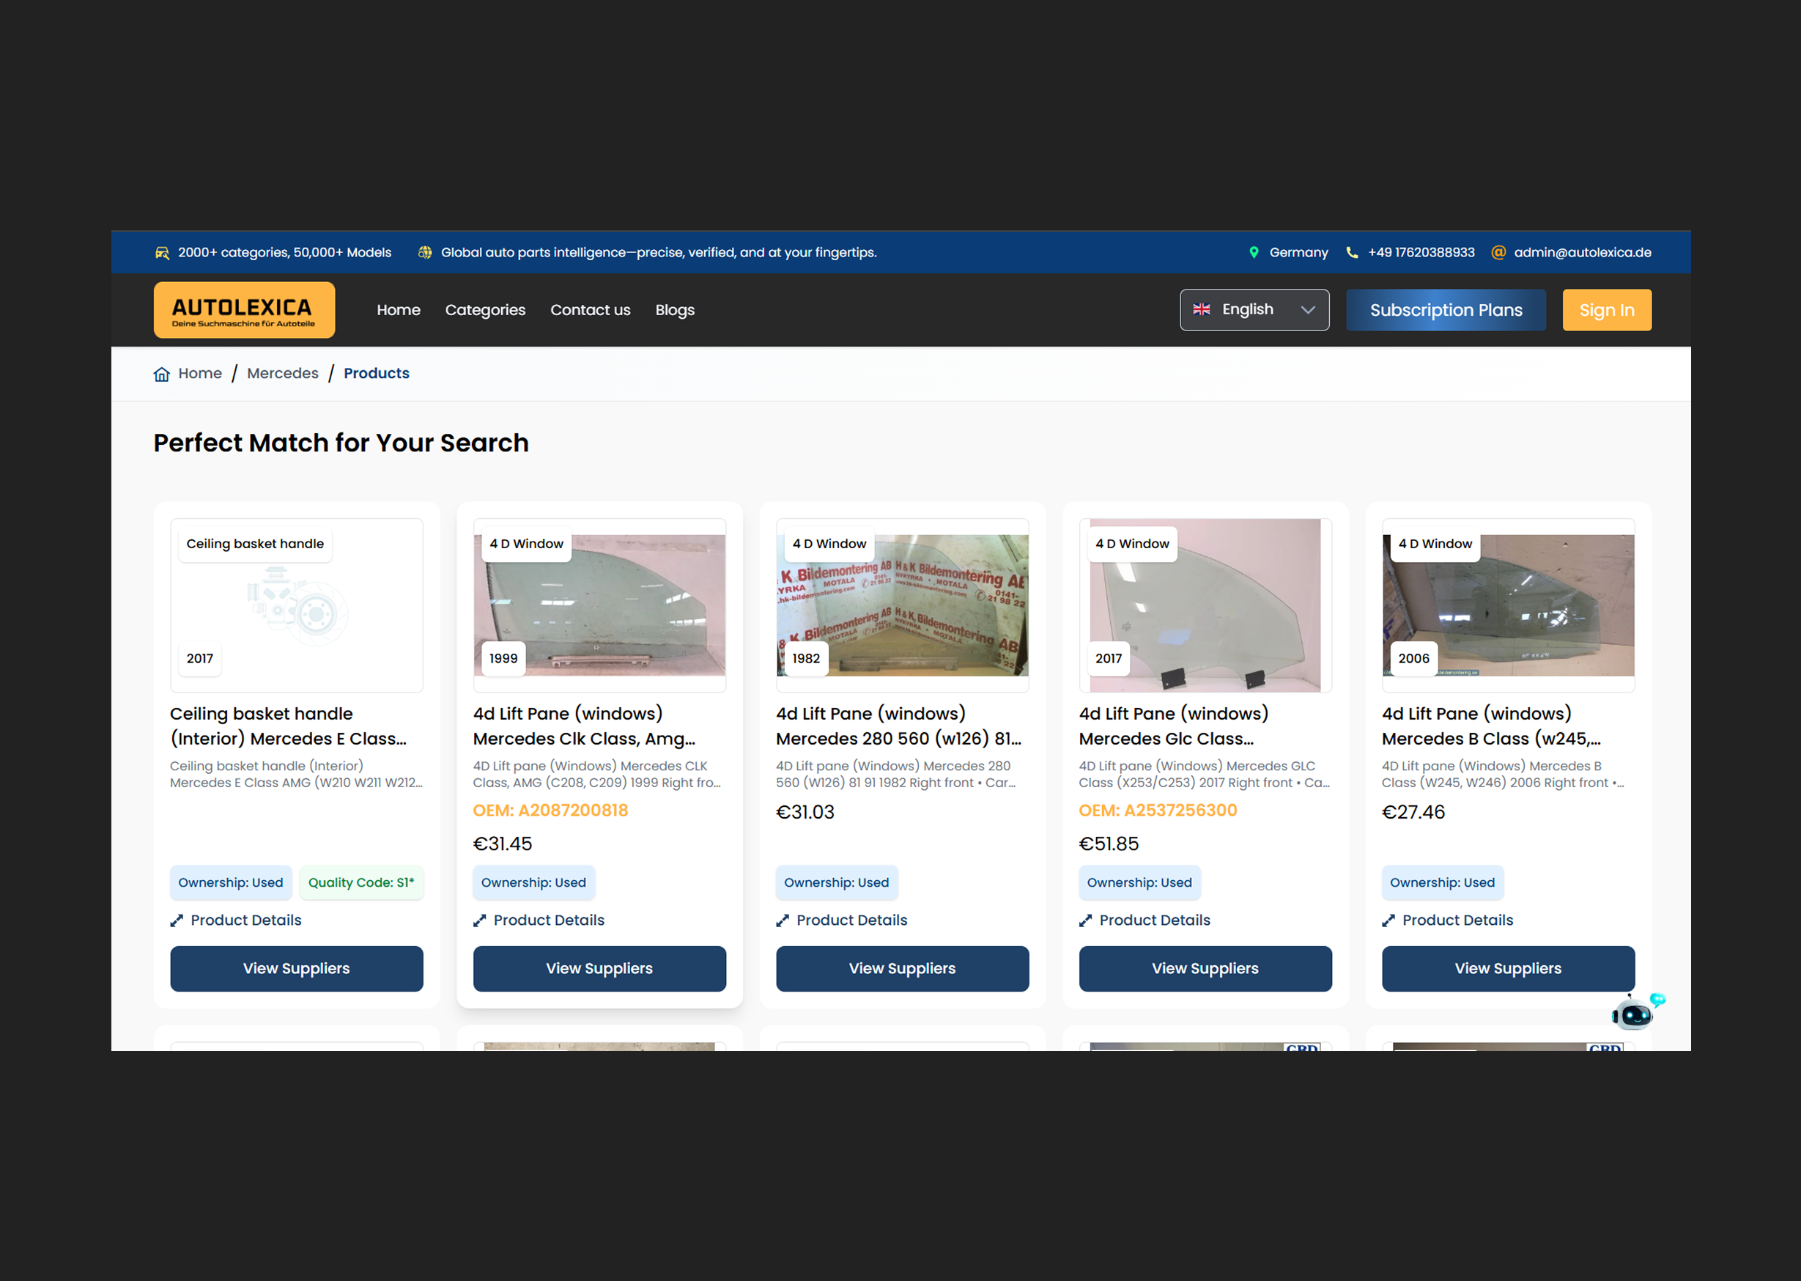Screen dimensions: 1801x1281
Task: Open the 1982 Mercedes 280 560 window thumbnail
Action: pos(902,605)
